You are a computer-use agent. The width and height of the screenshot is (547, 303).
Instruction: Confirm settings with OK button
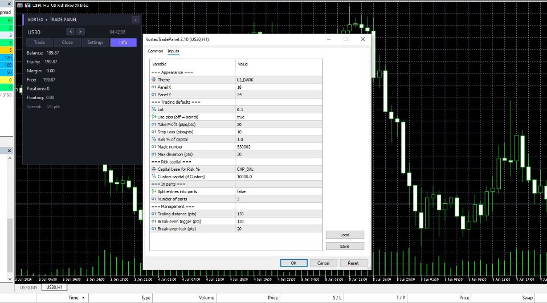(294, 263)
